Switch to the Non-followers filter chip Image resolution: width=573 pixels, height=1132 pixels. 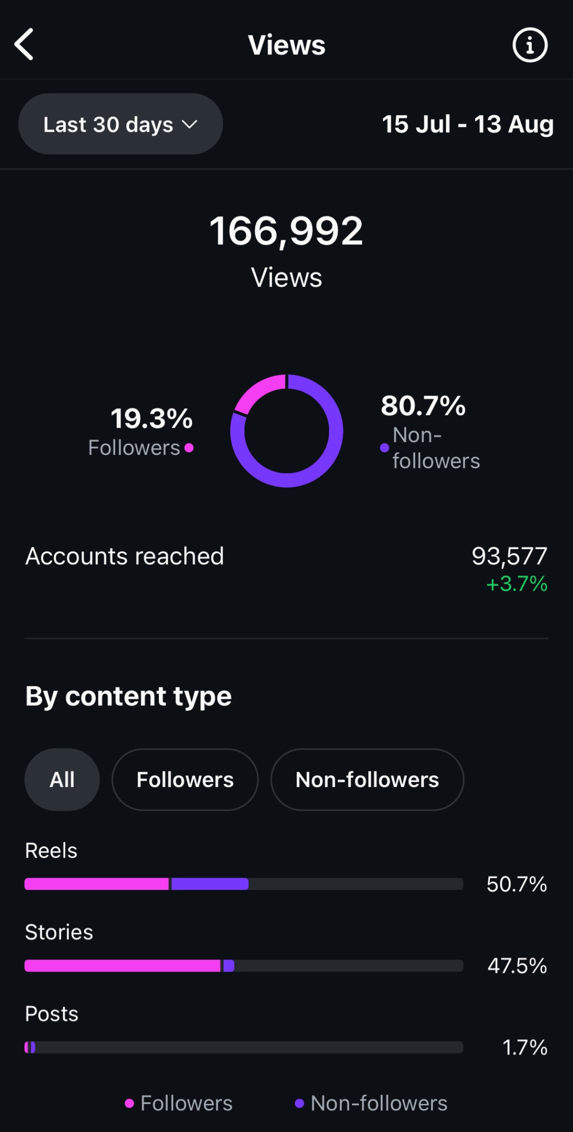coord(367,780)
